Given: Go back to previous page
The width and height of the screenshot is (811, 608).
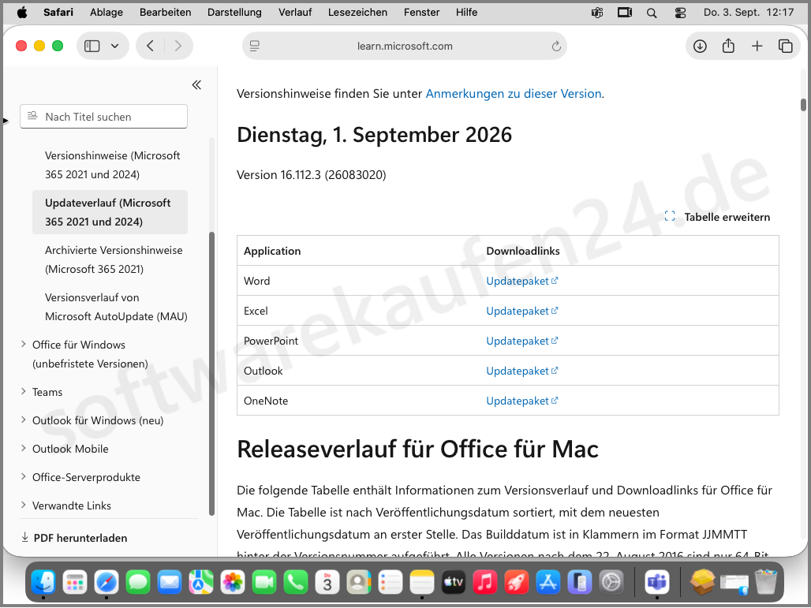Looking at the screenshot, I should [x=150, y=46].
